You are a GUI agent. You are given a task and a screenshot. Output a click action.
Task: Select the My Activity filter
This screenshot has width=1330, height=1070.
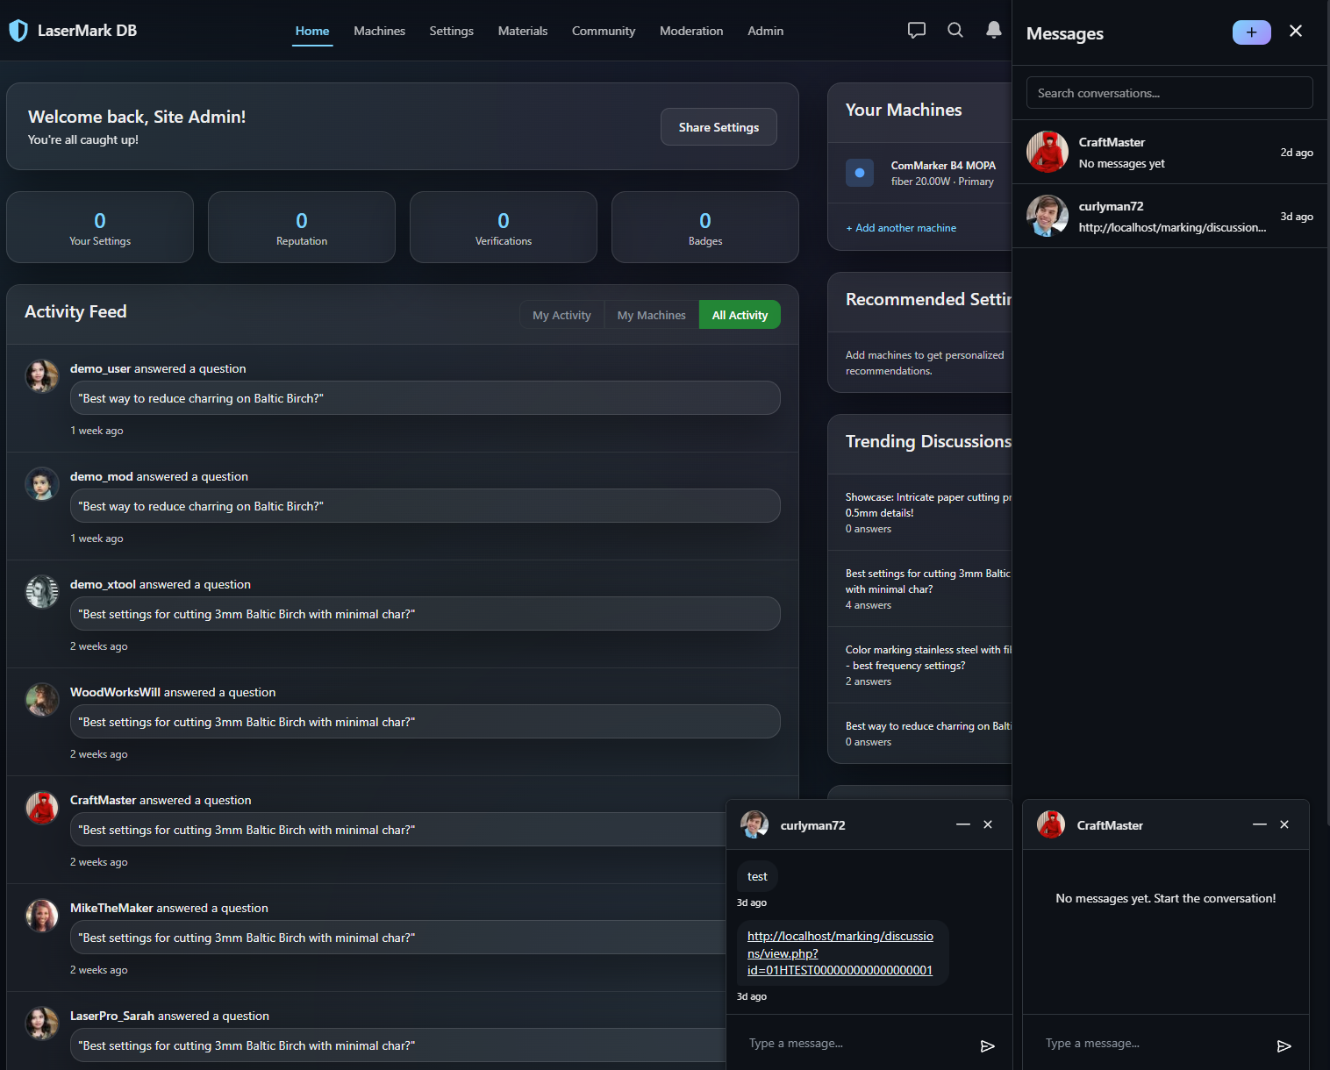[561, 315]
